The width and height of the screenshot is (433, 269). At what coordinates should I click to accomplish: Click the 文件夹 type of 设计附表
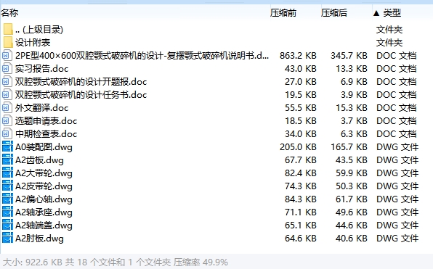pyautogui.click(x=389, y=43)
